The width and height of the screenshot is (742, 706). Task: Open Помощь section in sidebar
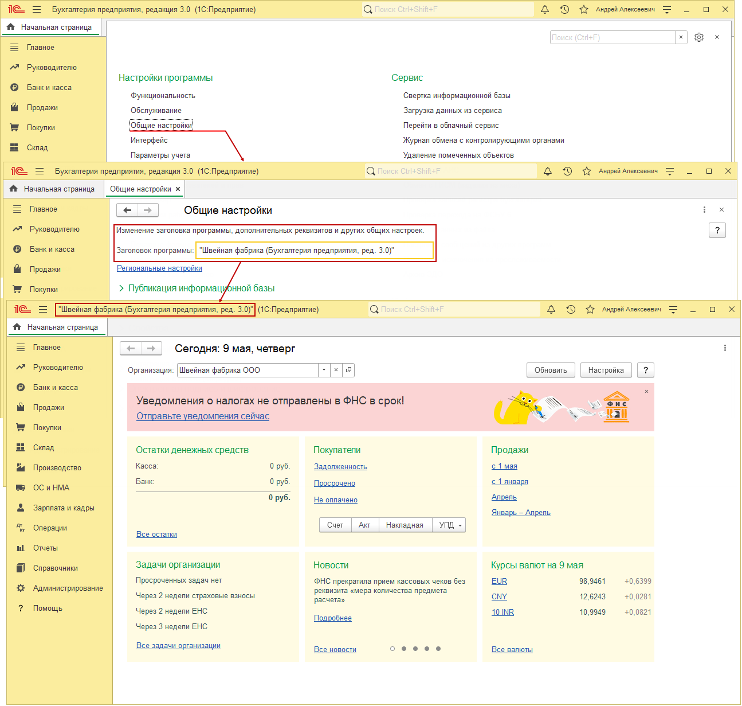(x=48, y=608)
